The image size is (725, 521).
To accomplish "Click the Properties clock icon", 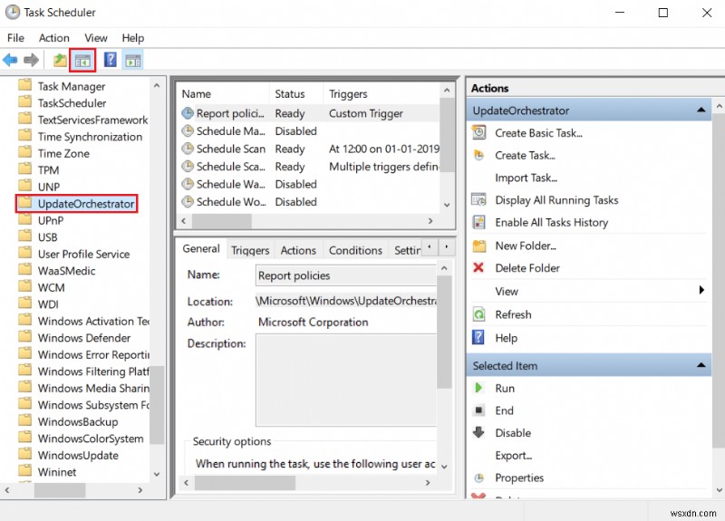I will (x=479, y=478).
